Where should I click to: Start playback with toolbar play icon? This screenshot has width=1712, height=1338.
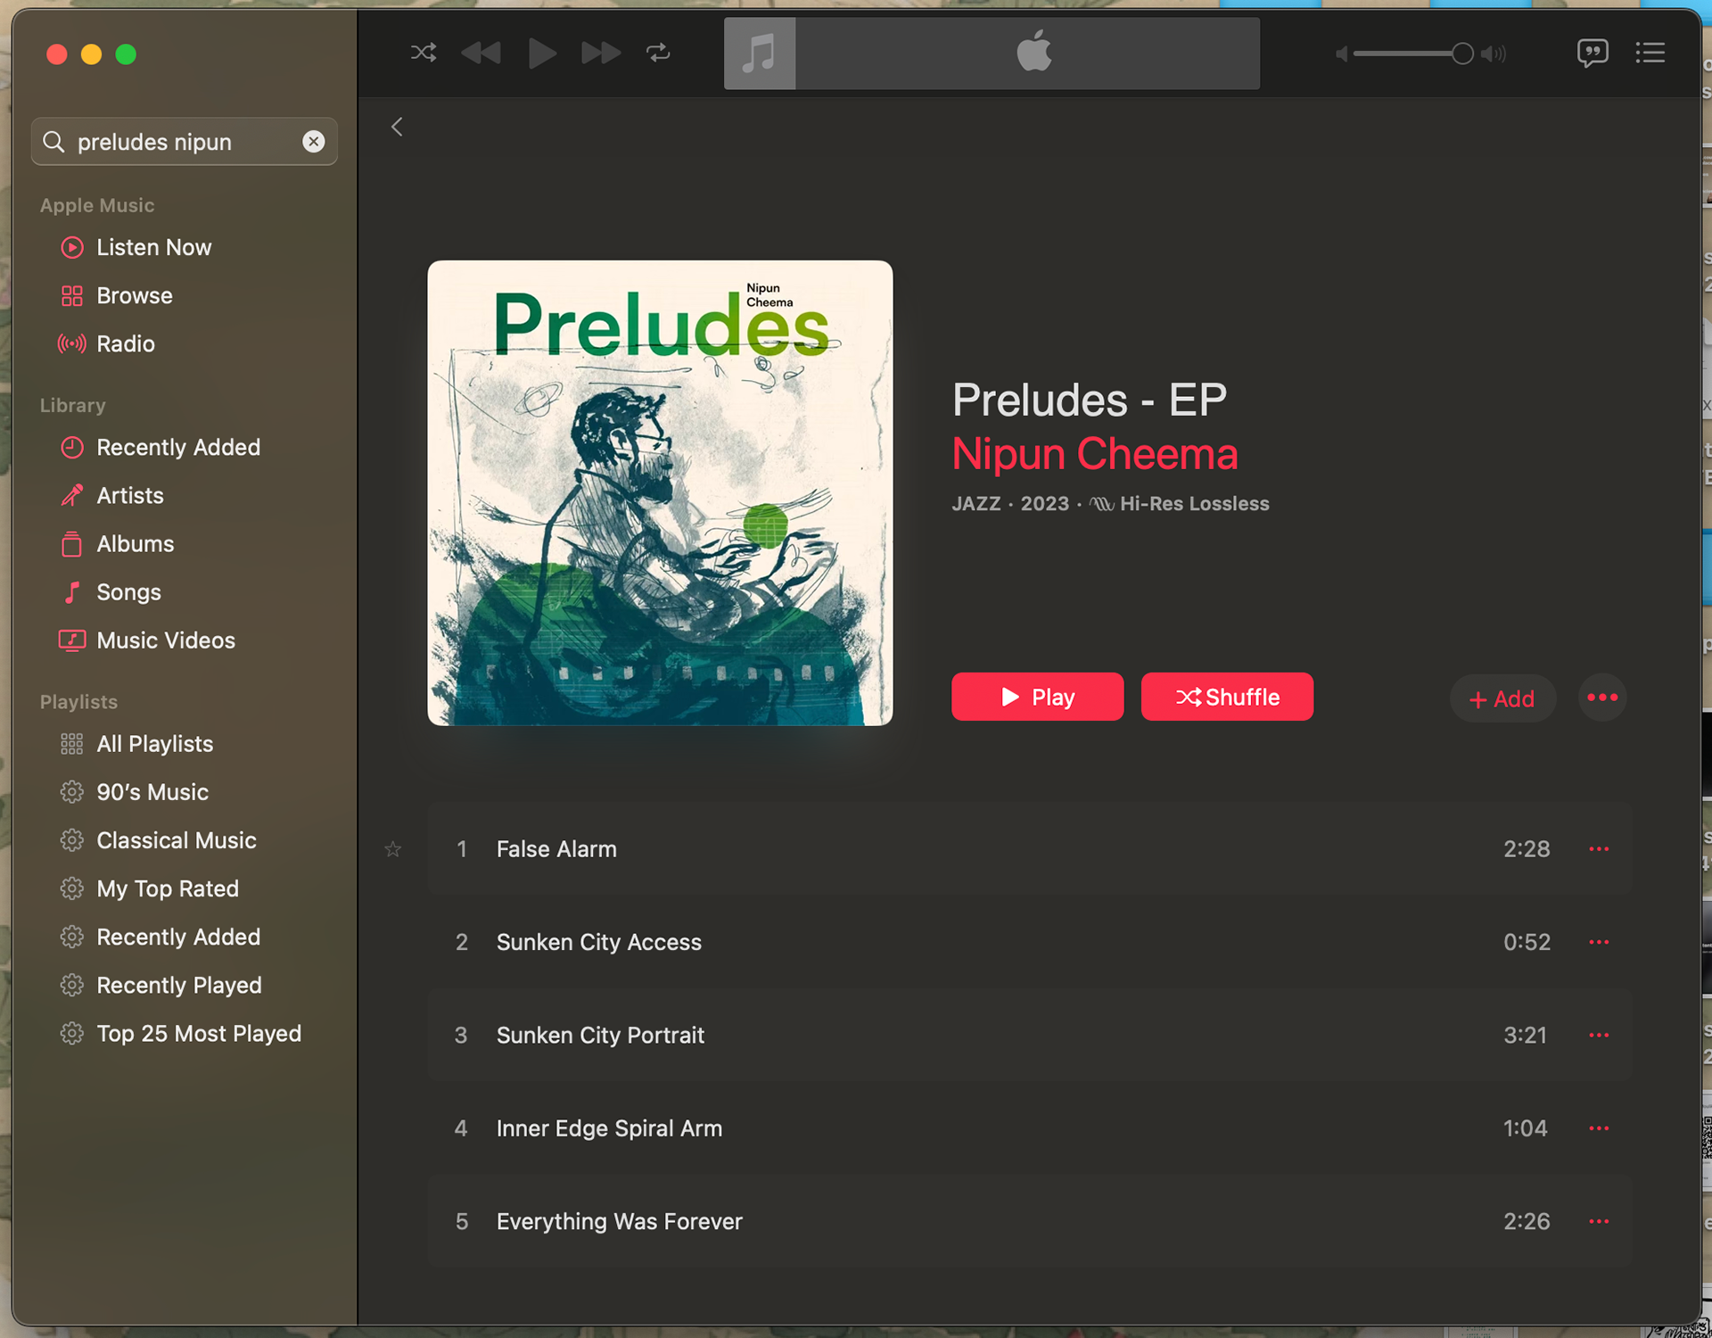(541, 53)
